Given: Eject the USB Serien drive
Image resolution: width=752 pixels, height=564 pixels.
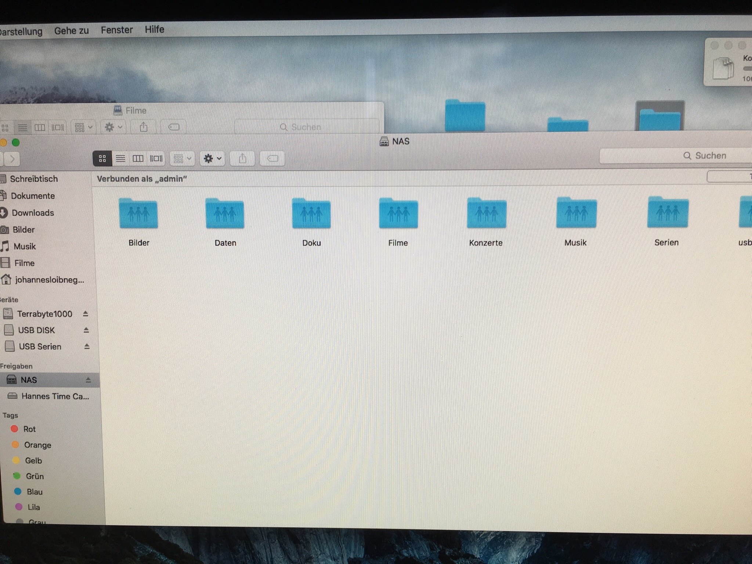Looking at the screenshot, I should point(87,346).
